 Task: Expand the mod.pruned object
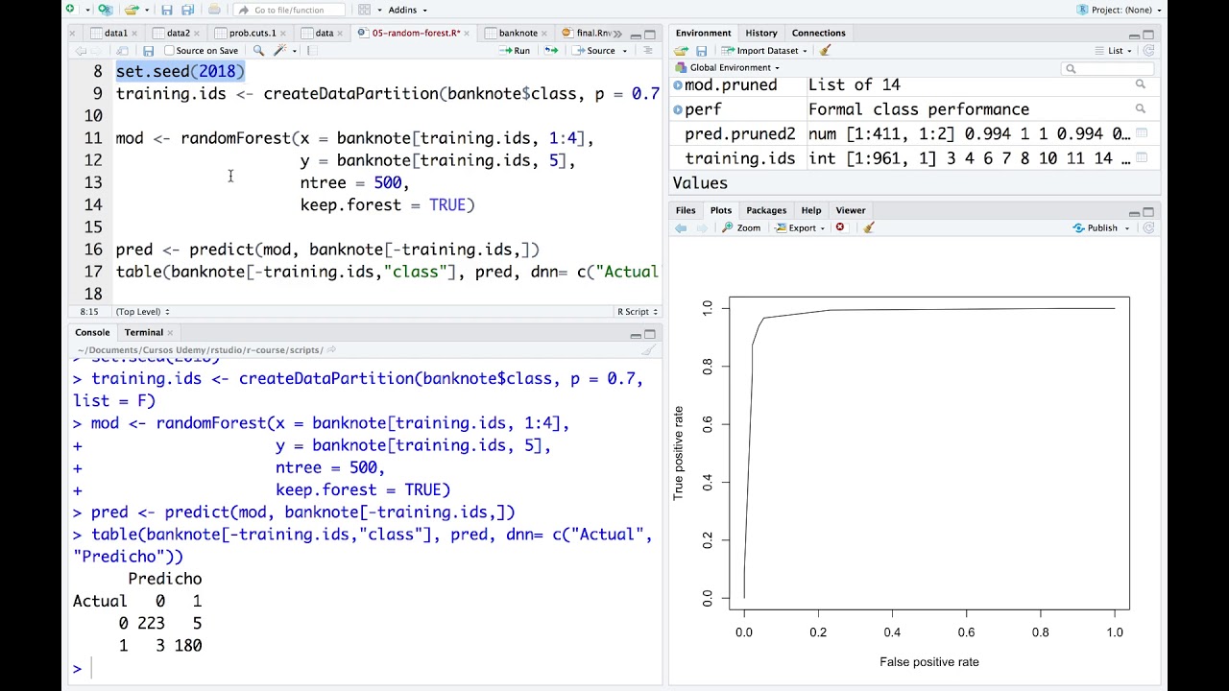click(x=678, y=84)
